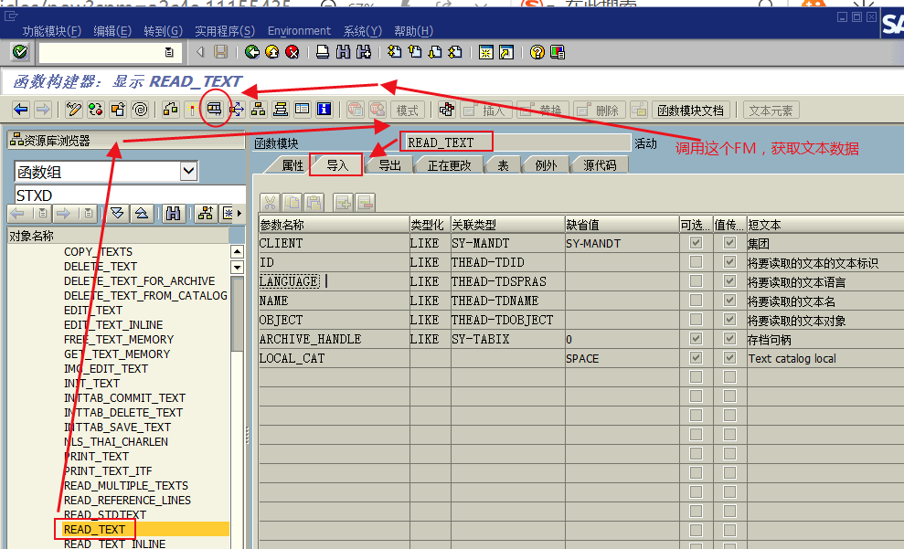Click the Find binoculars icon in standard toolbar
Image resolution: width=904 pixels, height=549 pixels.
click(x=343, y=52)
